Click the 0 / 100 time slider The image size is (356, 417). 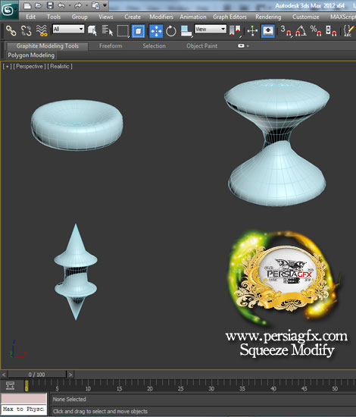pos(36,375)
